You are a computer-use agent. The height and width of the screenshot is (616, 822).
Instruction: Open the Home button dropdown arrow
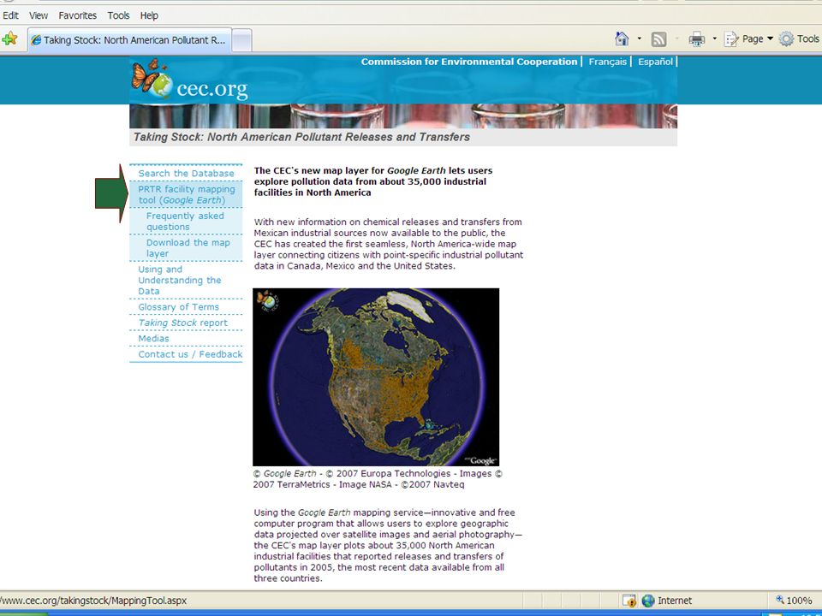coord(639,38)
